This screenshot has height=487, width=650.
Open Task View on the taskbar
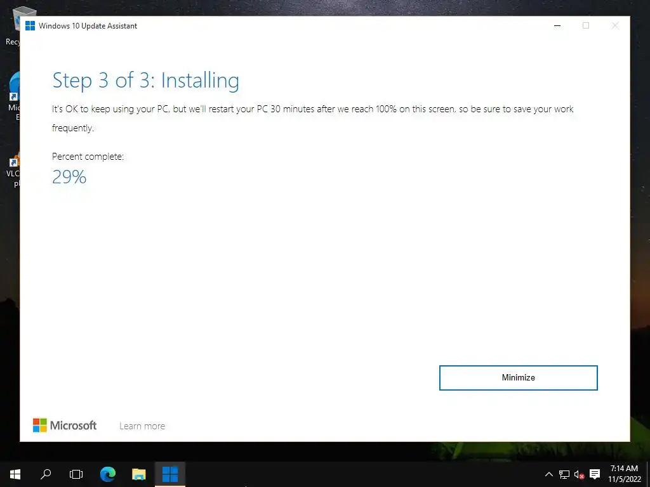pos(76,474)
